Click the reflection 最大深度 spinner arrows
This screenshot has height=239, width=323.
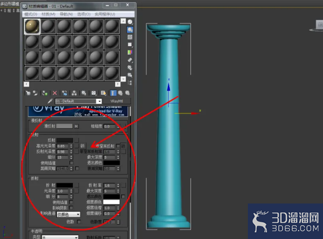click(x=118, y=157)
